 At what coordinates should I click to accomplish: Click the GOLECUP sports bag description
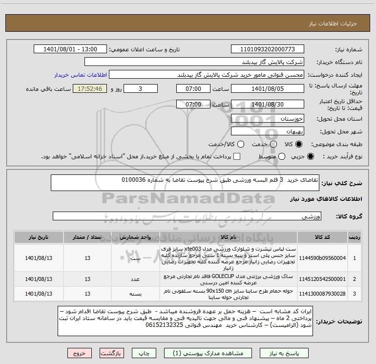(229, 279)
